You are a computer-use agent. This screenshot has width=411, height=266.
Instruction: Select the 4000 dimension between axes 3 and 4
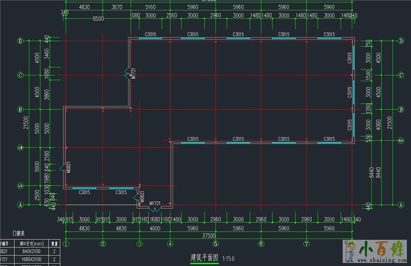point(155,228)
